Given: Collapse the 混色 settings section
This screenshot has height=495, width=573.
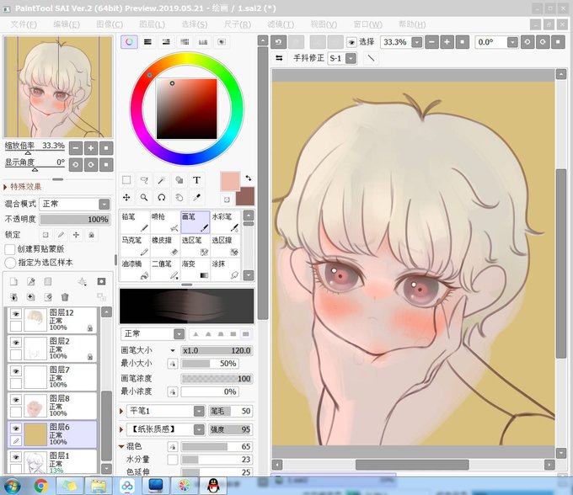Looking at the screenshot, I should (x=121, y=446).
